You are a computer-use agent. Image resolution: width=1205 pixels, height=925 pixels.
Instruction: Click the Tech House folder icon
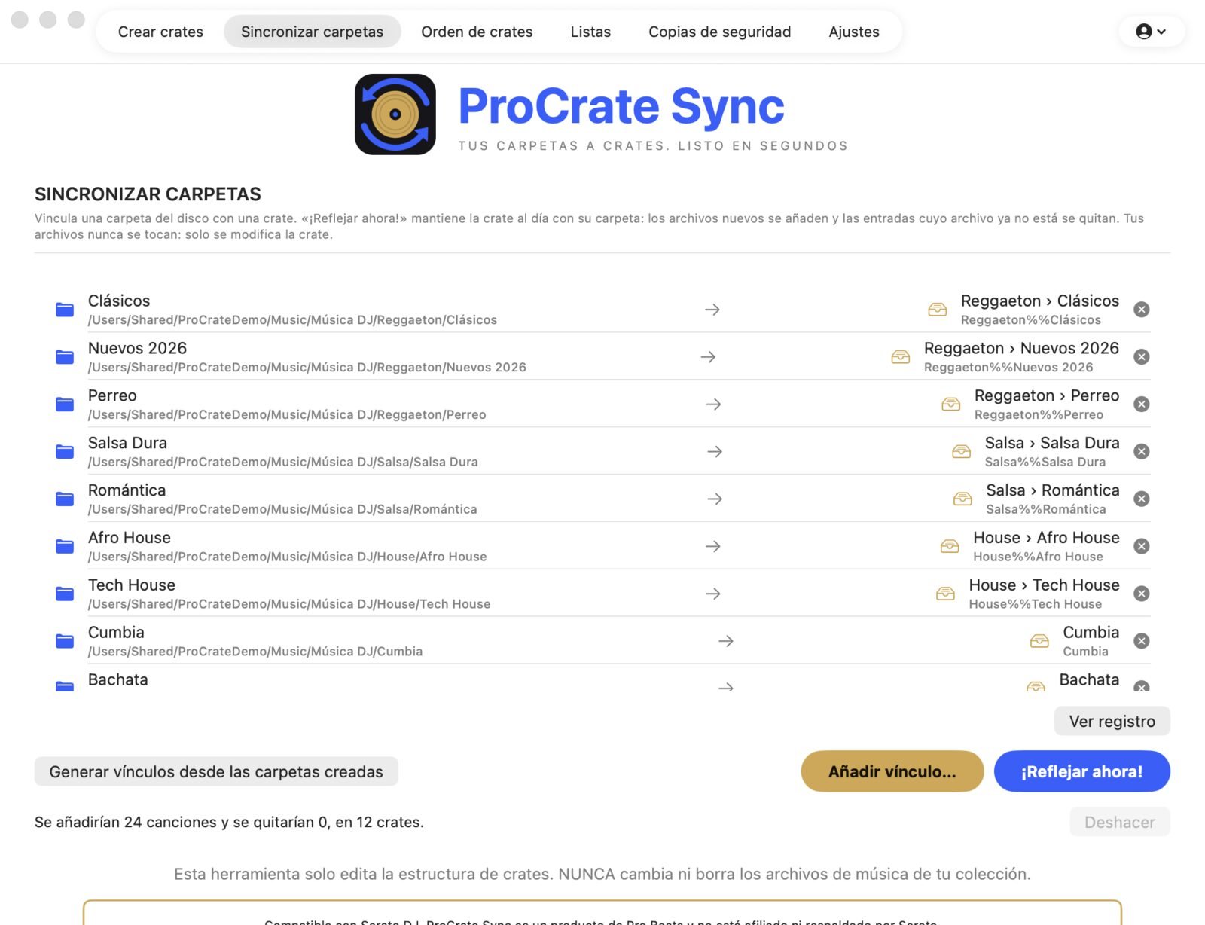pos(65,594)
